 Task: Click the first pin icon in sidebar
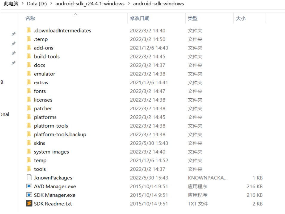pyautogui.click(x=13, y=34)
